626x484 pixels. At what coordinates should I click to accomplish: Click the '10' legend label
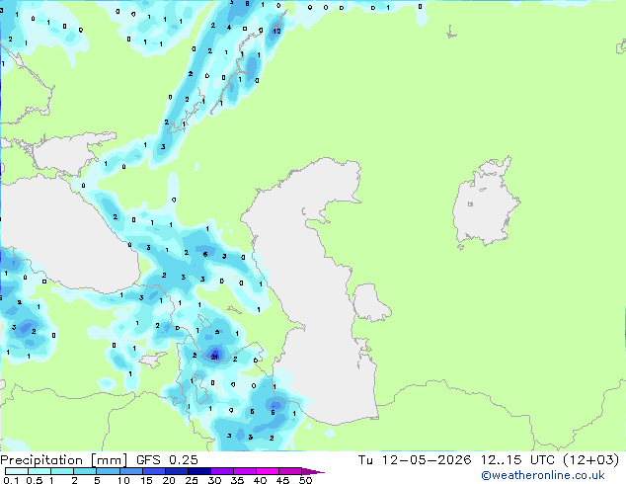pos(123,480)
